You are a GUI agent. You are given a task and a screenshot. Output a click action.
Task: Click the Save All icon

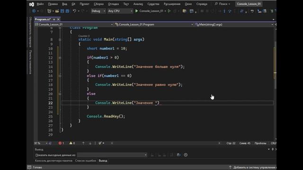(x=67, y=11)
